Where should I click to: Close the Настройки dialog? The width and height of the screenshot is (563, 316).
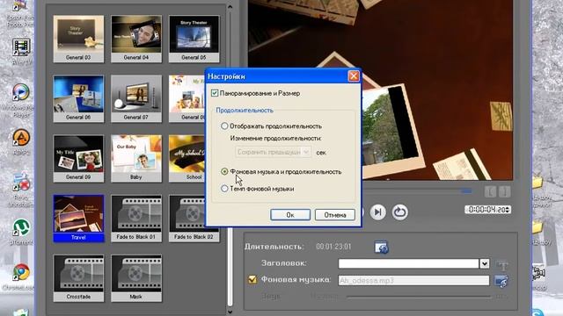point(354,76)
